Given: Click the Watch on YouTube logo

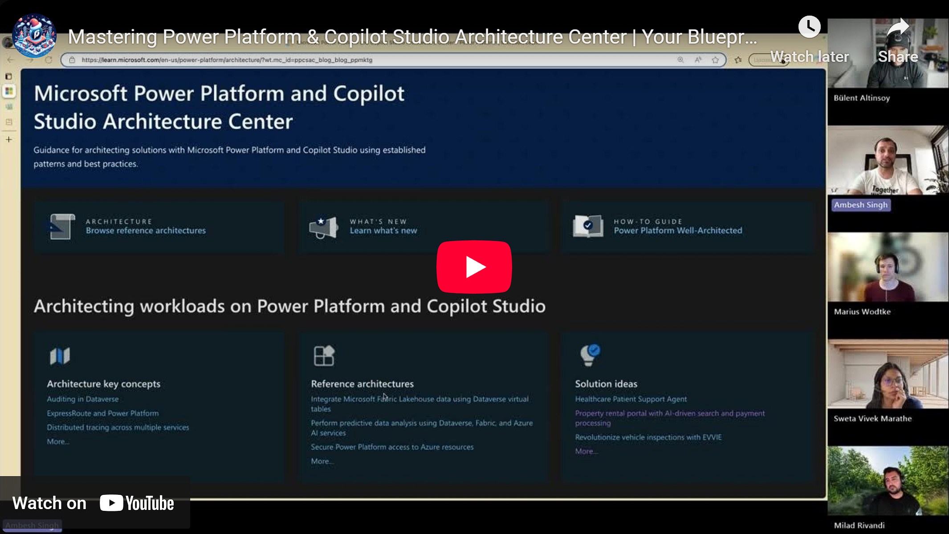Looking at the screenshot, I should click(x=137, y=503).
